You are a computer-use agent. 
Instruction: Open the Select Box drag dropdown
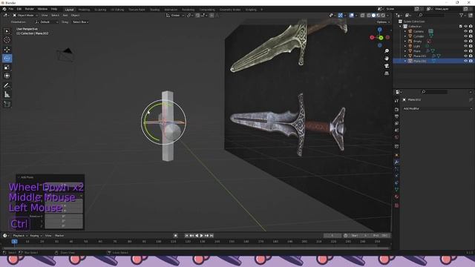tap(80, 22)
